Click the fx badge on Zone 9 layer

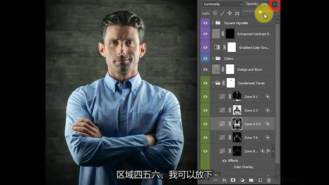coord(268,151)
